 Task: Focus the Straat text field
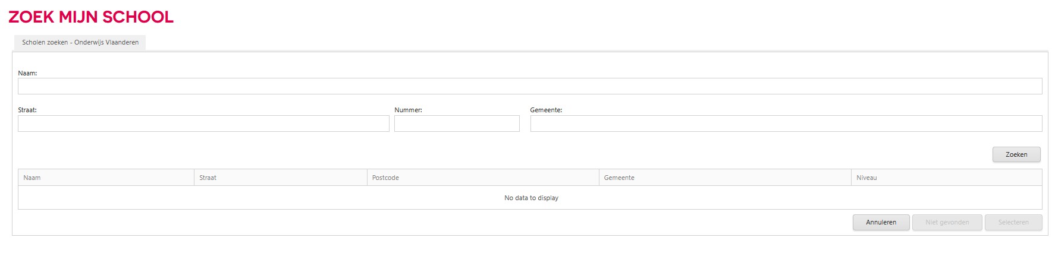point(203,124)
